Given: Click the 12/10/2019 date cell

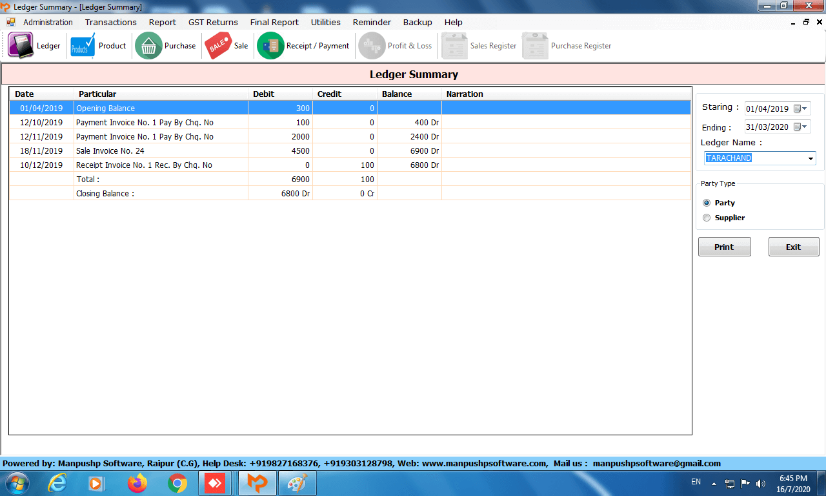Looking at the screenshot, I should pyautogui.click(x=41, y=122).
